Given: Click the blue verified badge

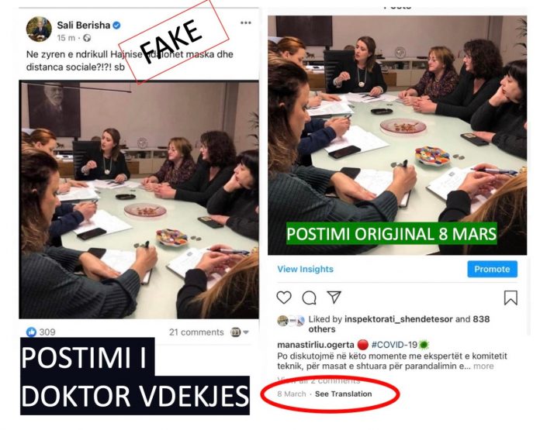Looking at the screenshot, I should click(x=116, y=25).
